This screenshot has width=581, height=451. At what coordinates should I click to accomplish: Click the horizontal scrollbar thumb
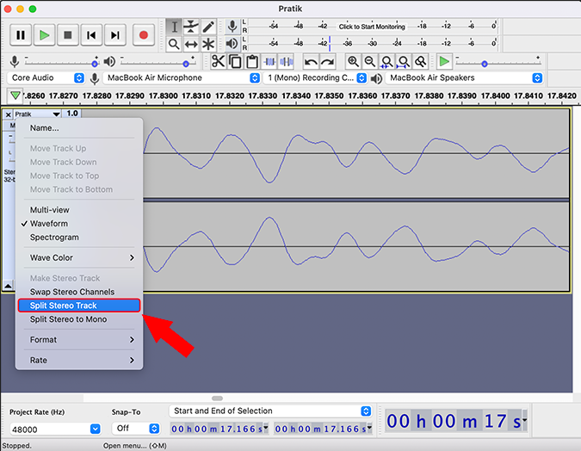point(217,398)
